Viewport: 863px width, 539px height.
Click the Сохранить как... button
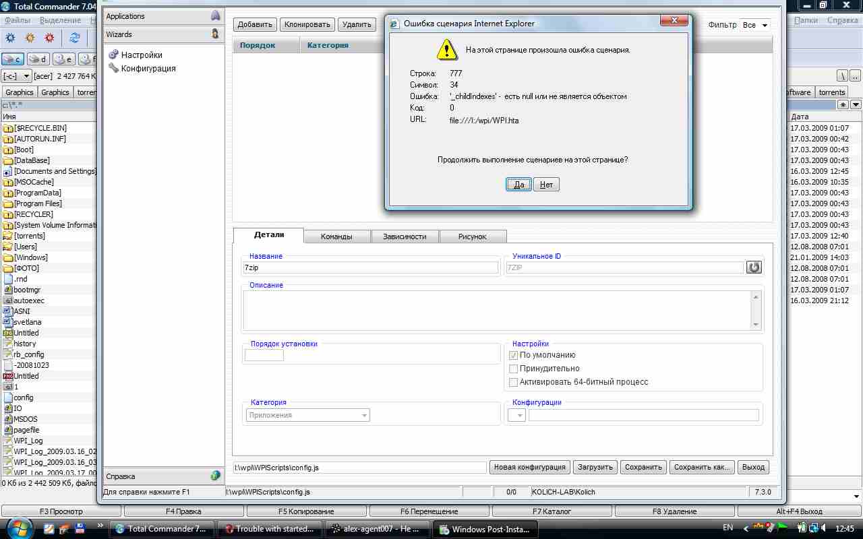(x=702, y=467)
